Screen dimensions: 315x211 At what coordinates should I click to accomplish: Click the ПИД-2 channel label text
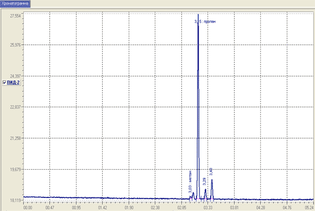tap(13, 82)
